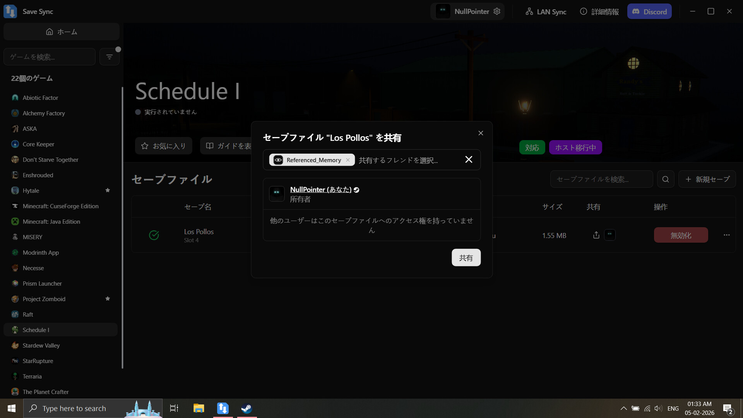Click shared user avatar in Los Pollos row

(610, 235)
